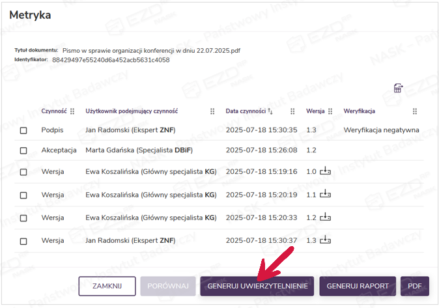Click the table export icon above the grid
The height and width of the screenshot is (308, 439).
399,89
